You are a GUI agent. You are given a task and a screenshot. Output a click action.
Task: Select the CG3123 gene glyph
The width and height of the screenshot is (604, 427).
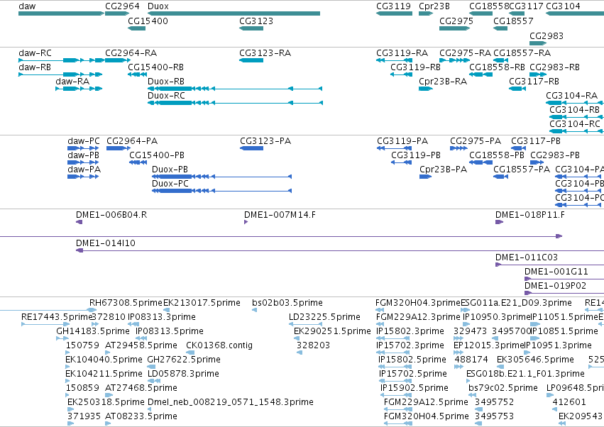tap(251, 28)
